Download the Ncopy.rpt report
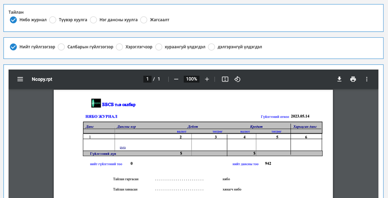 point(339,79)
